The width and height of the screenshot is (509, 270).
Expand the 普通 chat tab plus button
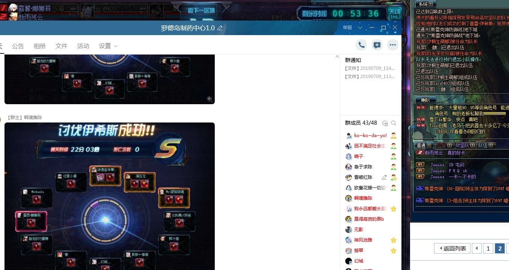point(429,145)
